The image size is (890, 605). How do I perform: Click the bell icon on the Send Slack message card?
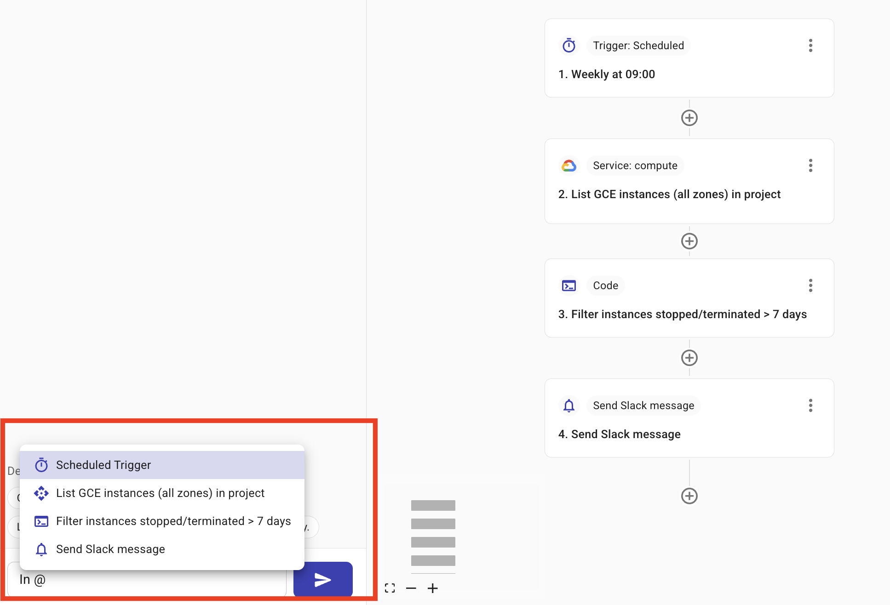click(x=569, y=405)
